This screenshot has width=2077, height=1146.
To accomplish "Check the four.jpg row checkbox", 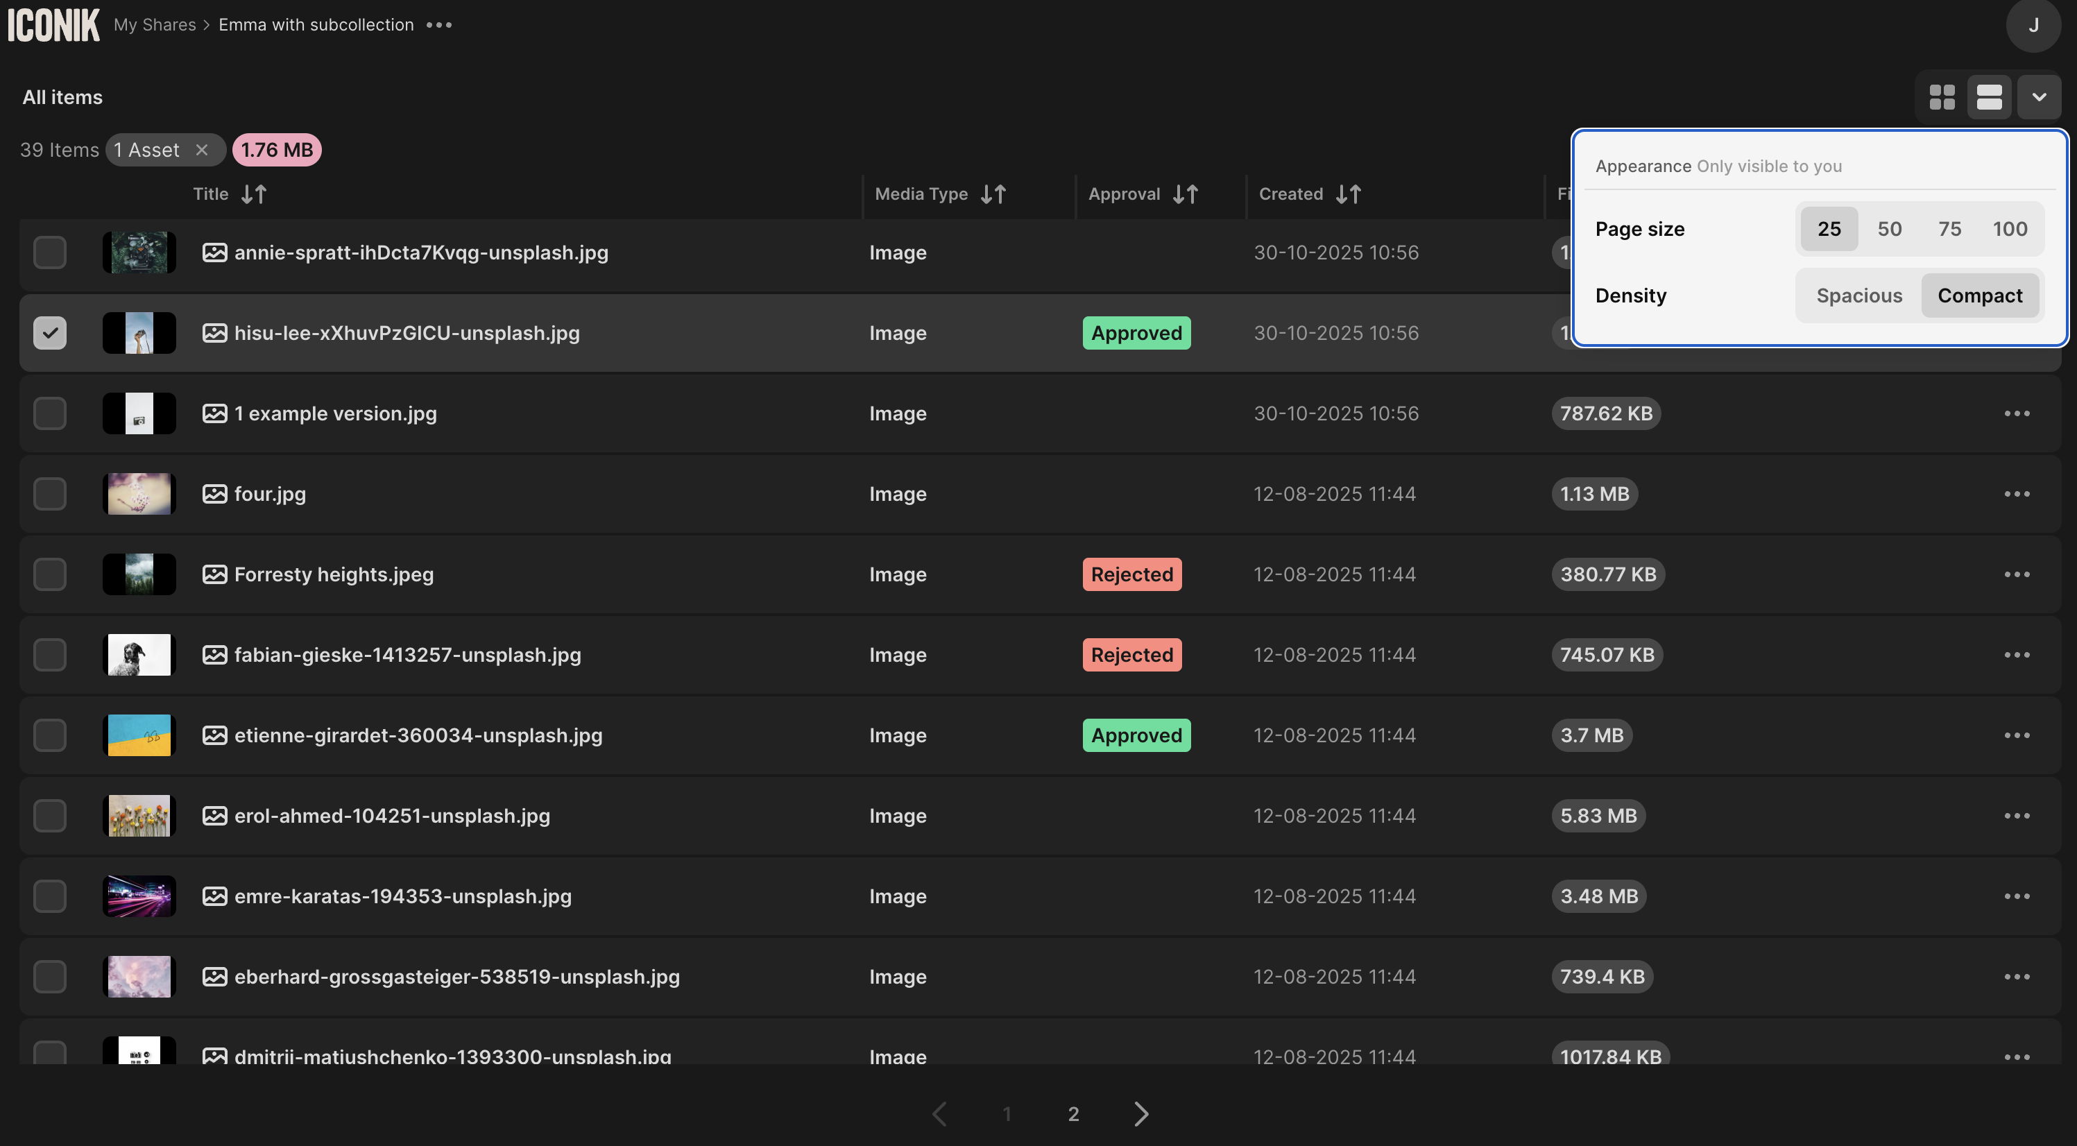I will [50, 493].
